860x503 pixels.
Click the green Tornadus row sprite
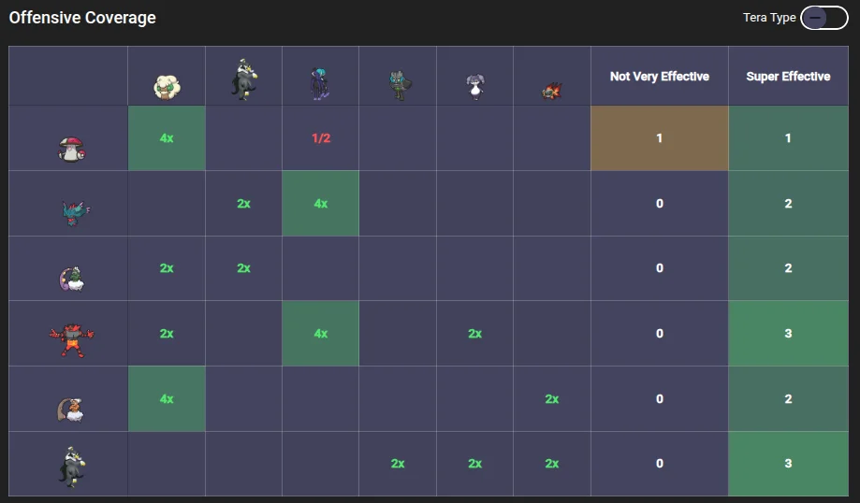click(72, 279)
